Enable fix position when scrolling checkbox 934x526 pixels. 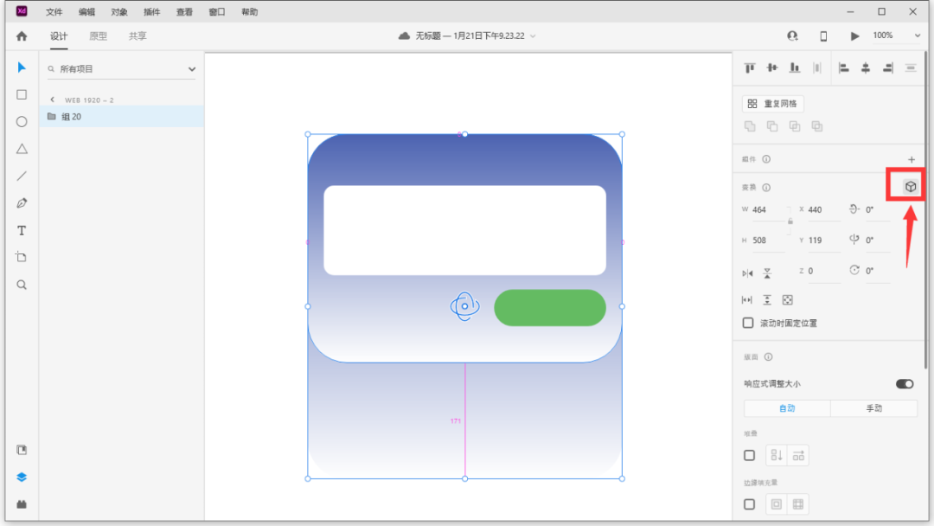(x=749, y=323)
